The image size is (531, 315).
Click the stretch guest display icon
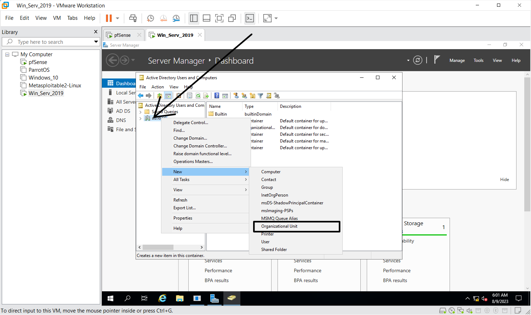[268, 18]
